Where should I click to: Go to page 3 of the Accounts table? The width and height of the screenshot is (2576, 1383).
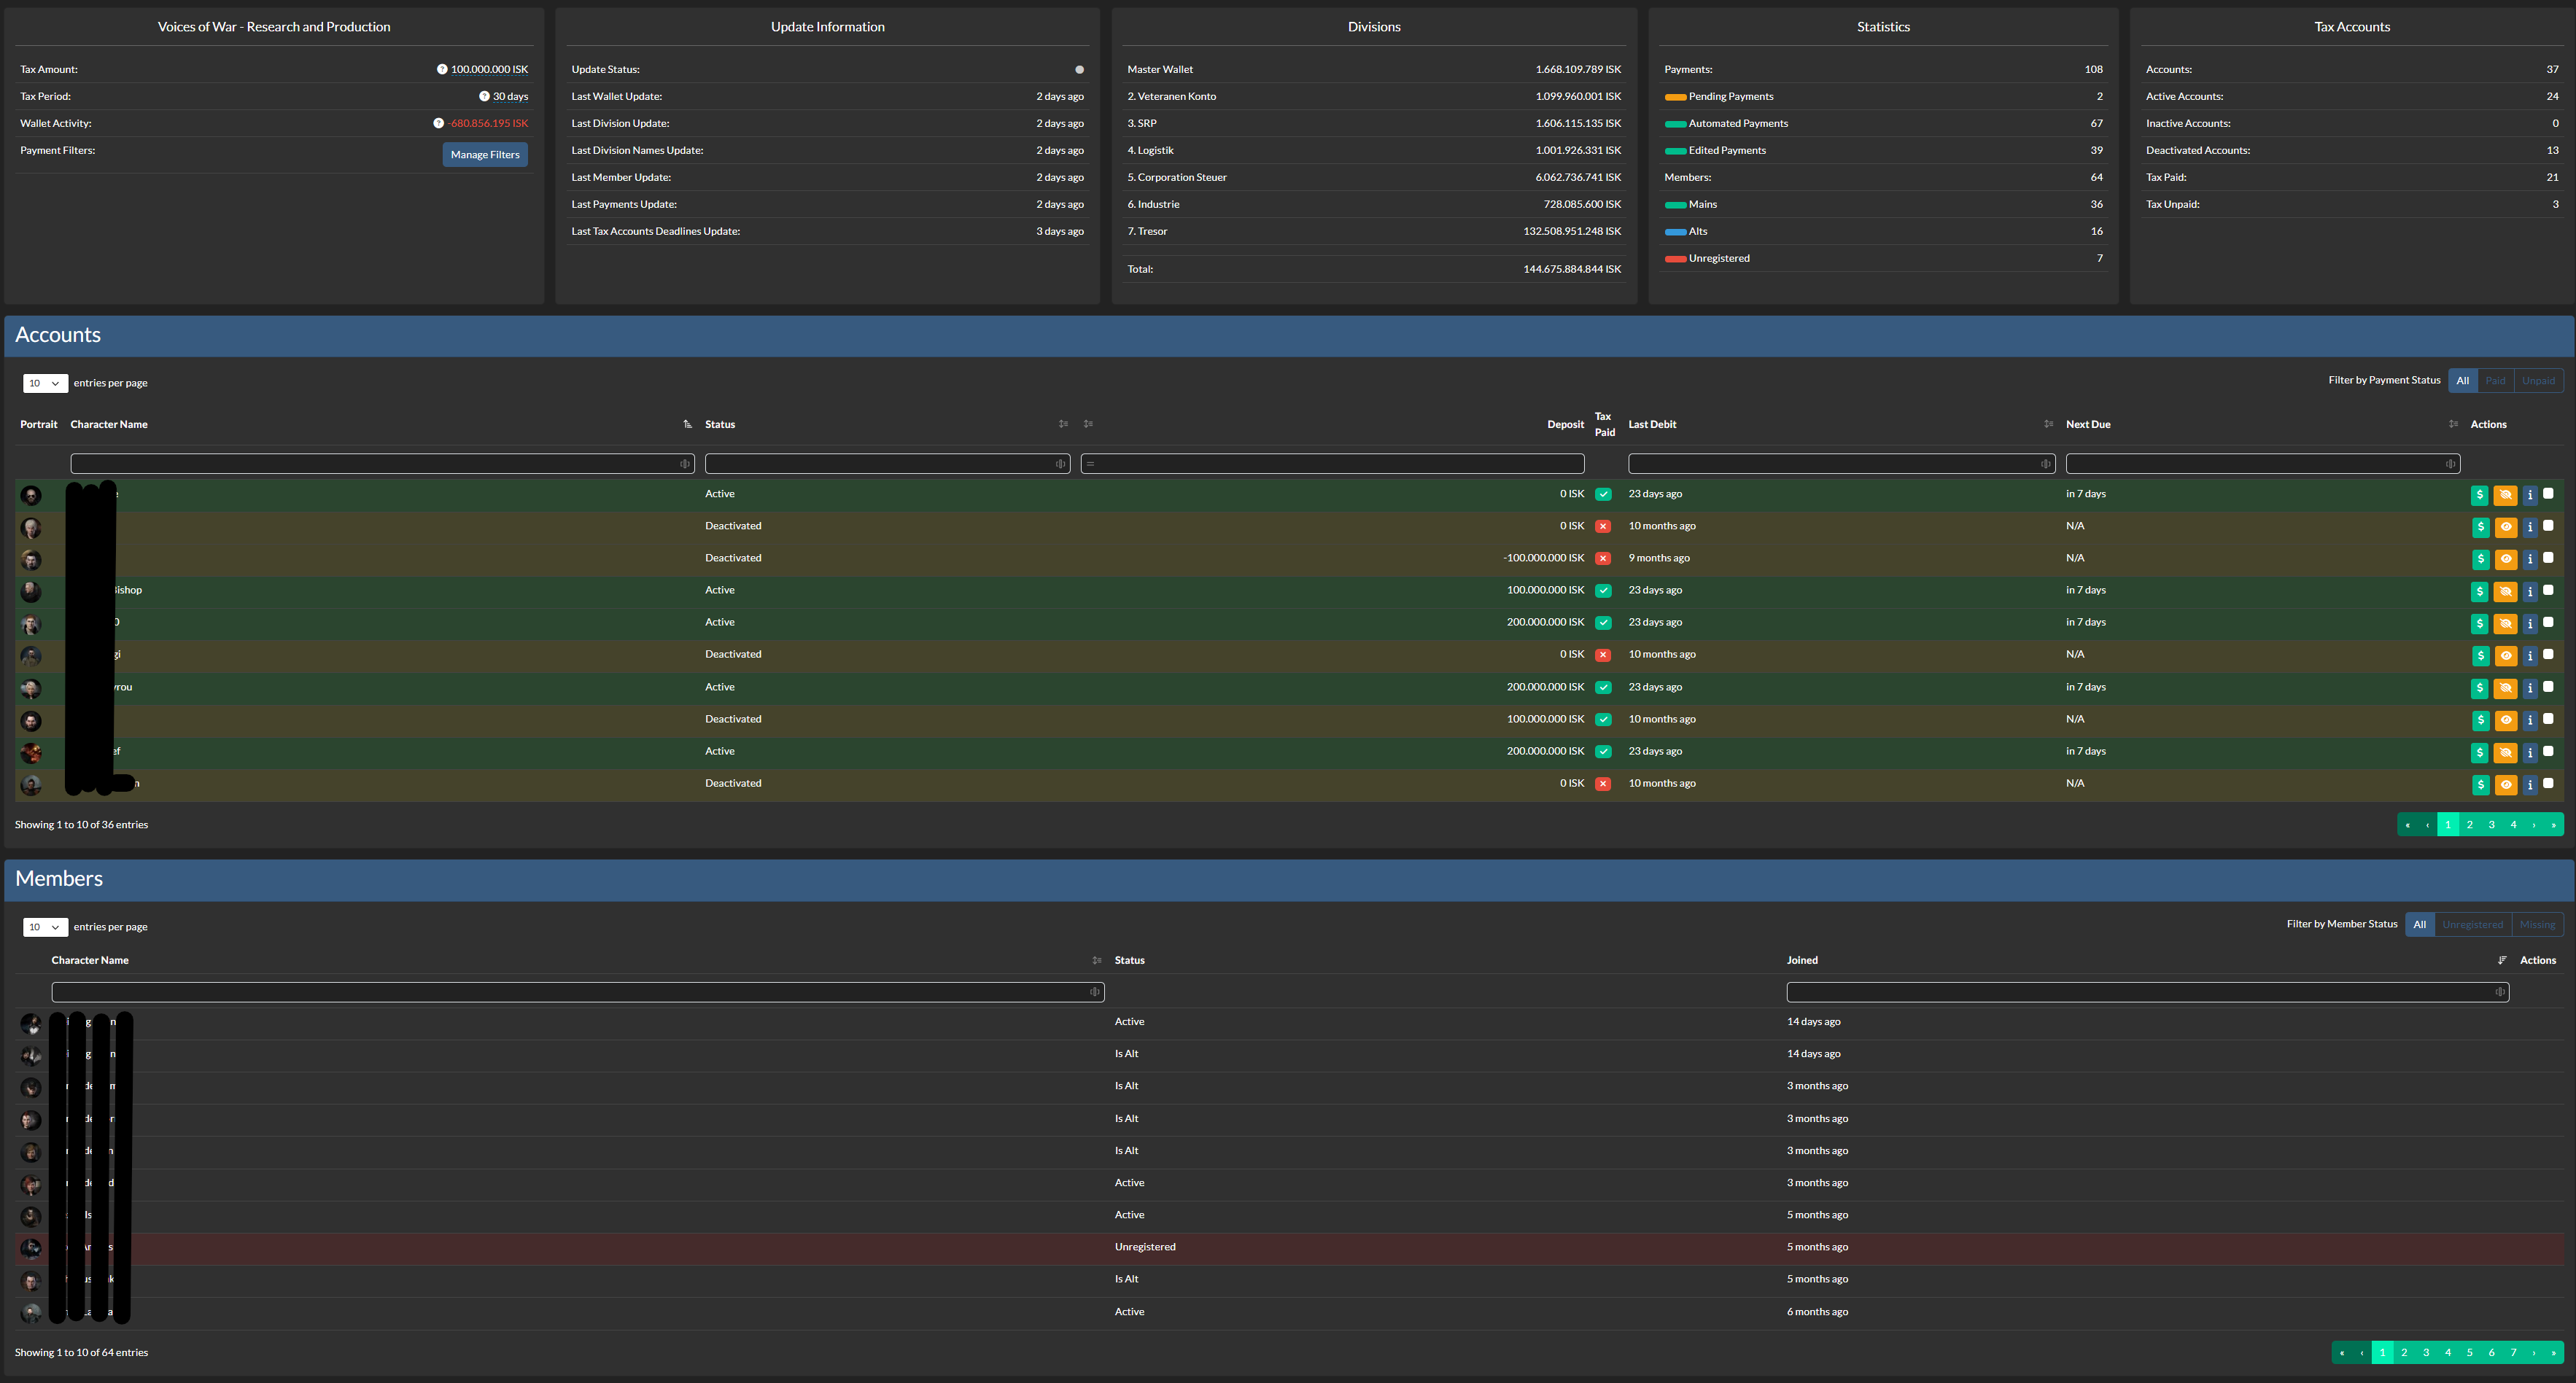[x=2491, y=825]
